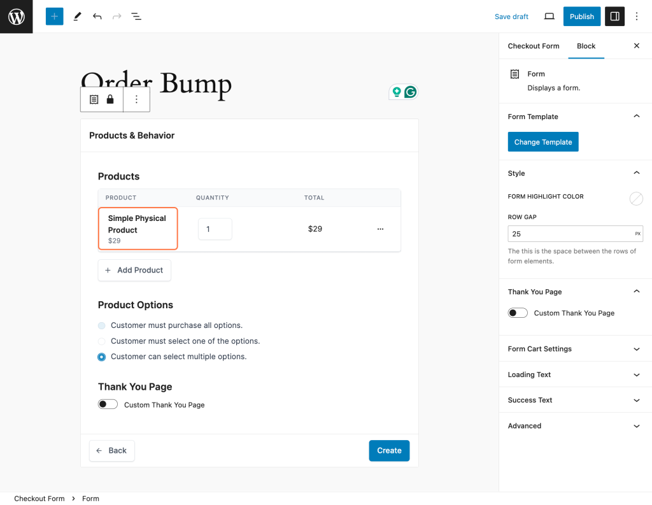The height and width of the screenshot is (505, 652).
Task: Open product row three-dot options menu
Action: [x=380, y=229]
